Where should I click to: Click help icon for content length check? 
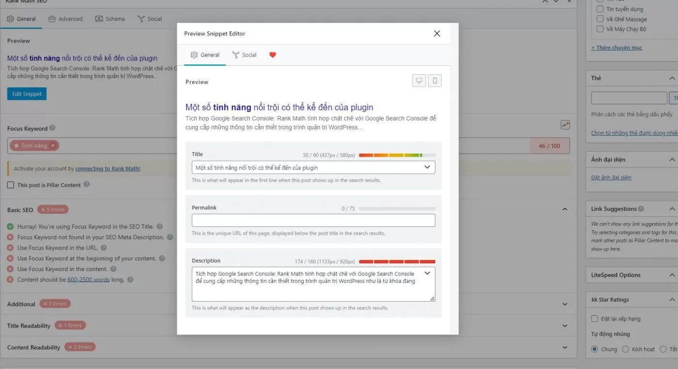coord(130,279)
